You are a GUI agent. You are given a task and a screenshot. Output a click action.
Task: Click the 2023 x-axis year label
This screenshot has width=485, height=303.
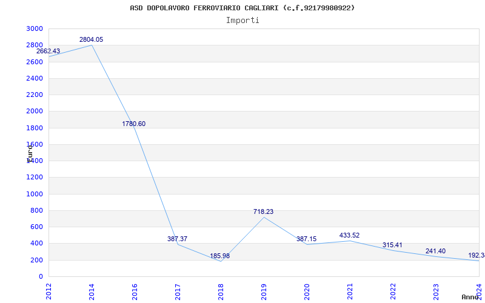pyautogui.click(x=436, y=291)
